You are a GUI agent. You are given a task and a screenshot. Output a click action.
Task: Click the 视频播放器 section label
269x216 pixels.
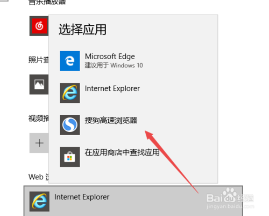pos(38,119)
